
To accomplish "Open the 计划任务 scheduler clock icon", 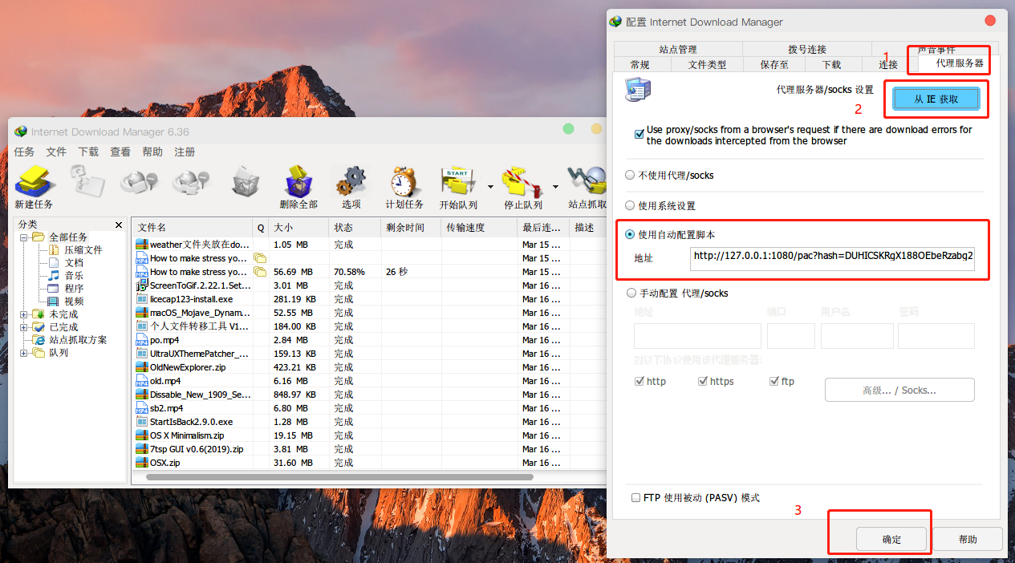I will coord(404,183).
